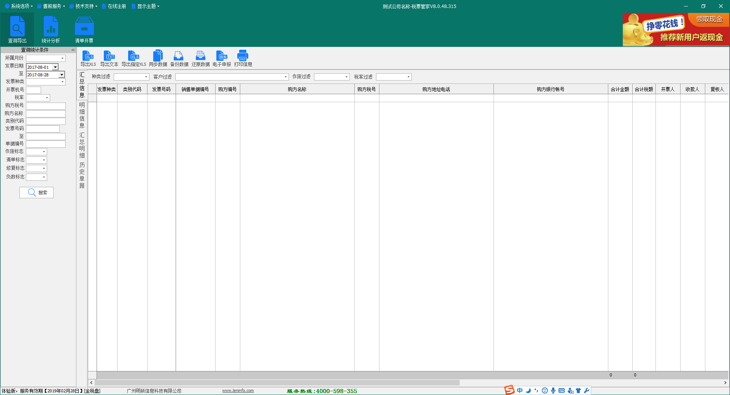Open the www.leninfo.com link
The height and width of the screenshot is (395, 730).
(x=238, y=390)
